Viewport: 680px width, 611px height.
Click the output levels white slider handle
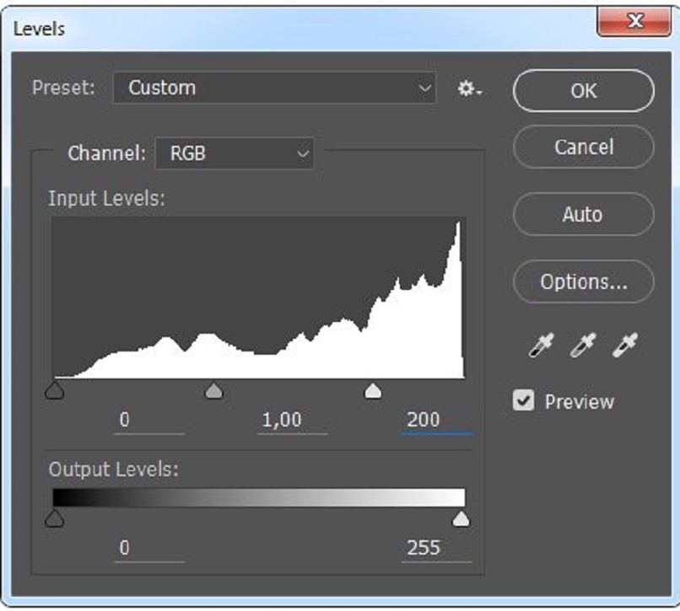coord(461,518)
